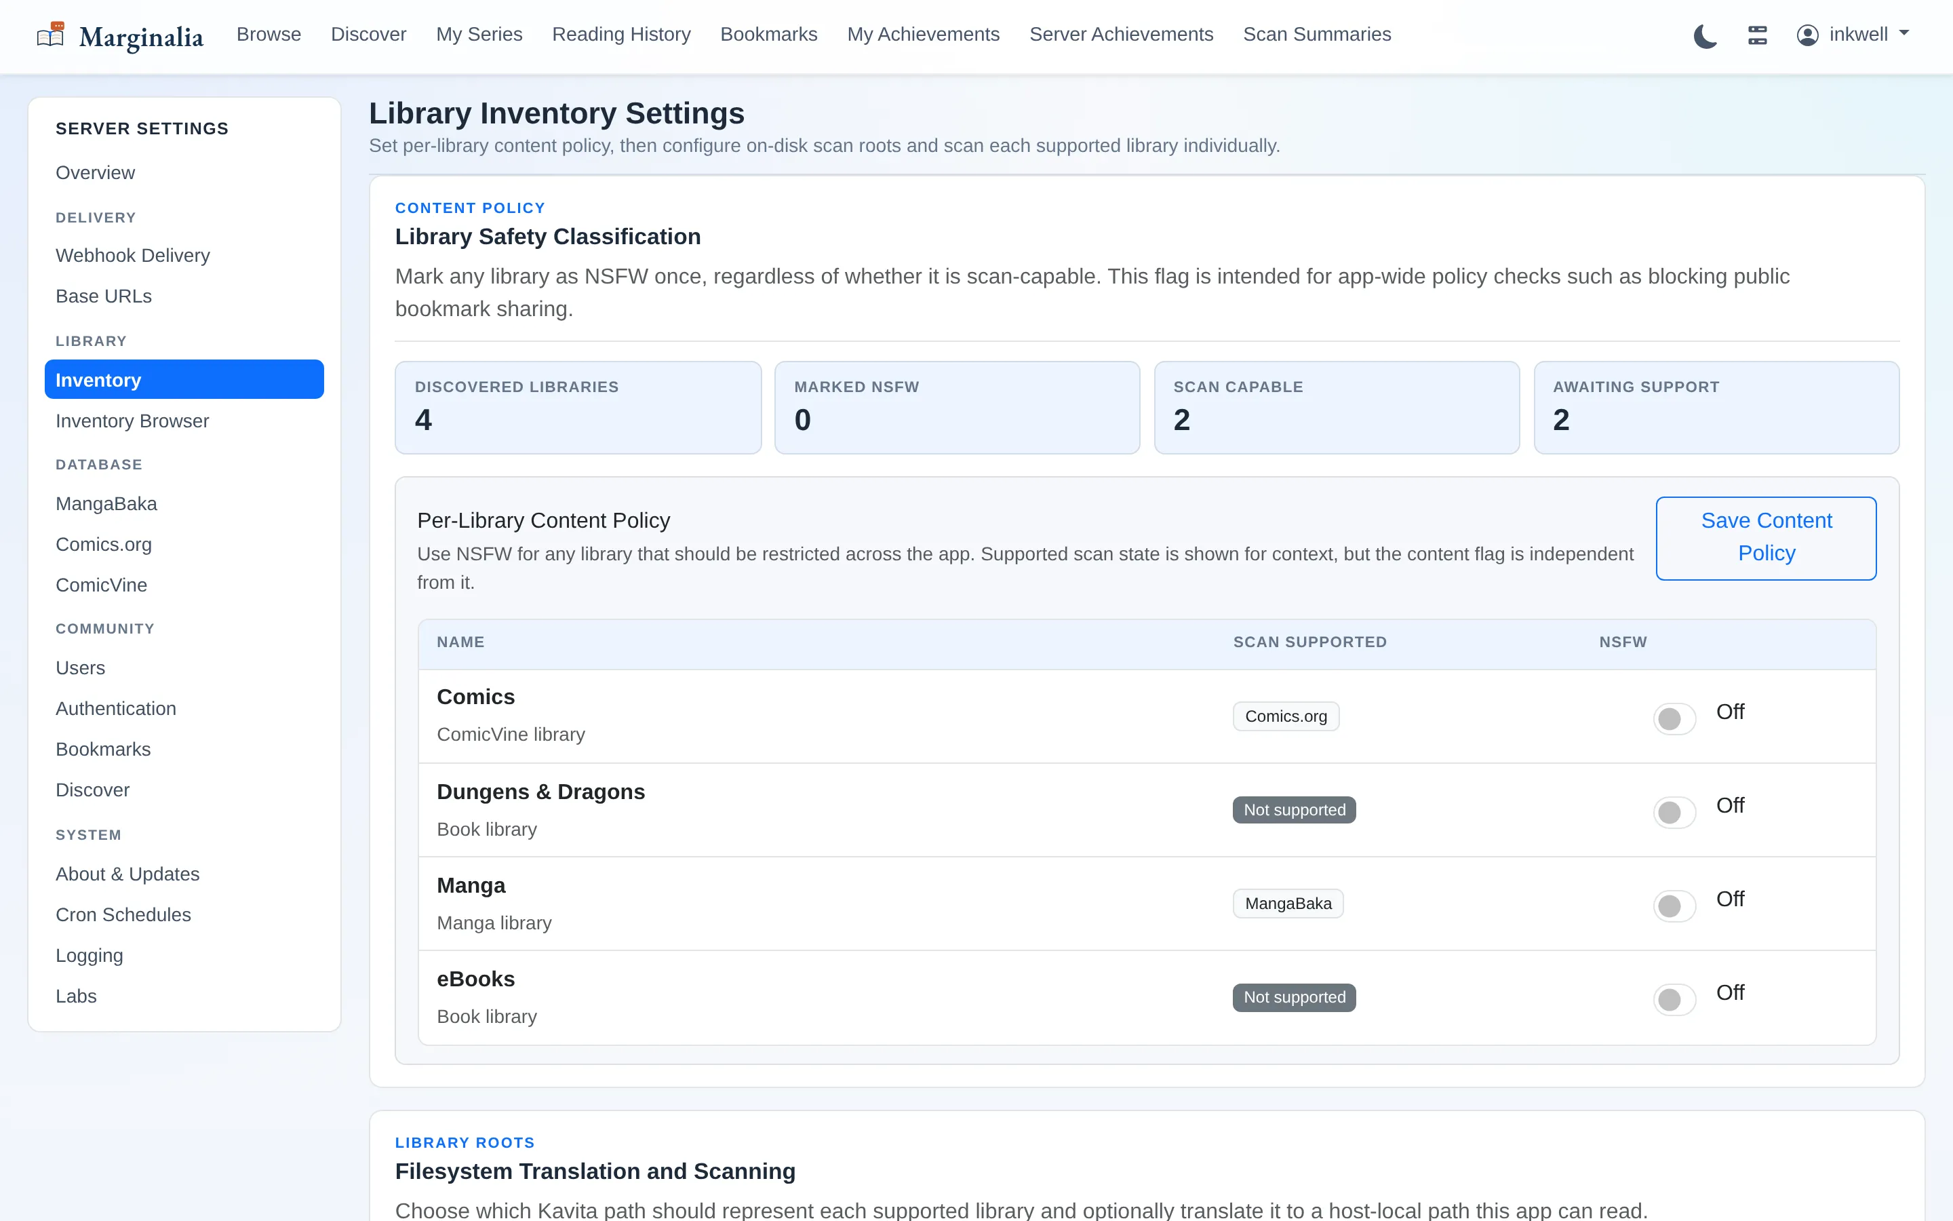Open the server settings icon in header

pyautogui.click(x=1757, y=35)
